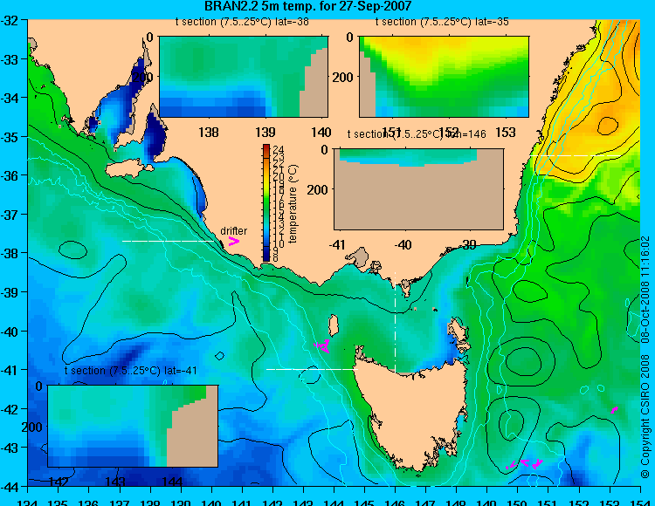Click the '-42' label on the left axis

10,409
